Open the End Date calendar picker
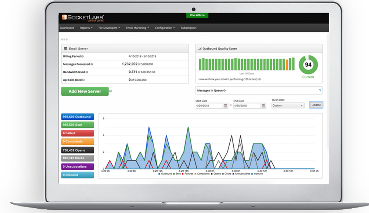 tap(263, 106)
